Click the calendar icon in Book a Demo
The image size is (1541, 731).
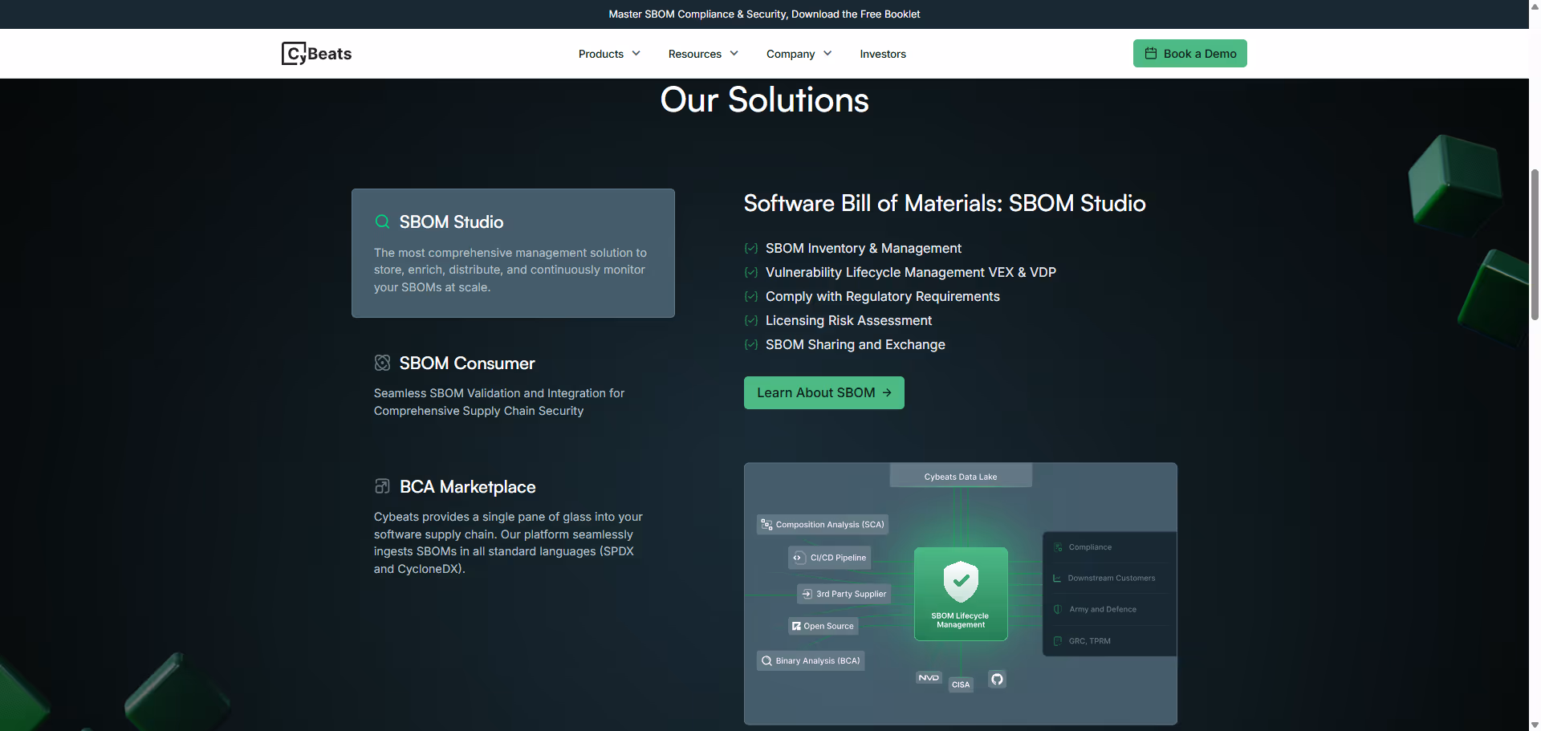(x=1151, y=54)
